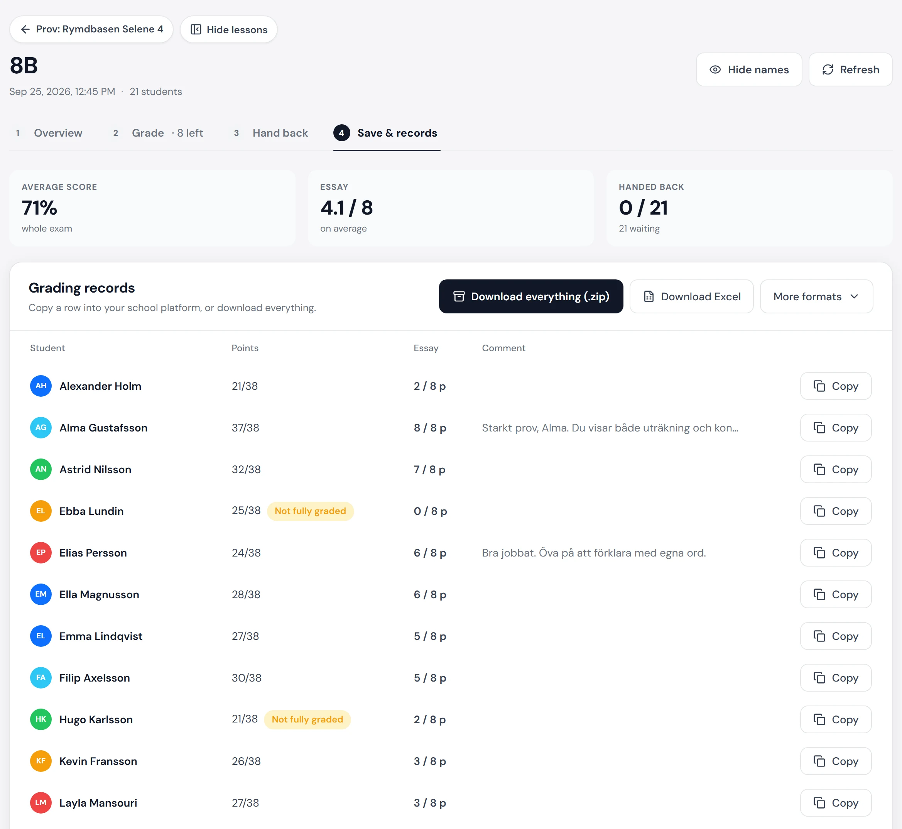902x829 pixels.
Task: Click the LM avatar for Layla Mansouri
Action: (x=41, y=803)
